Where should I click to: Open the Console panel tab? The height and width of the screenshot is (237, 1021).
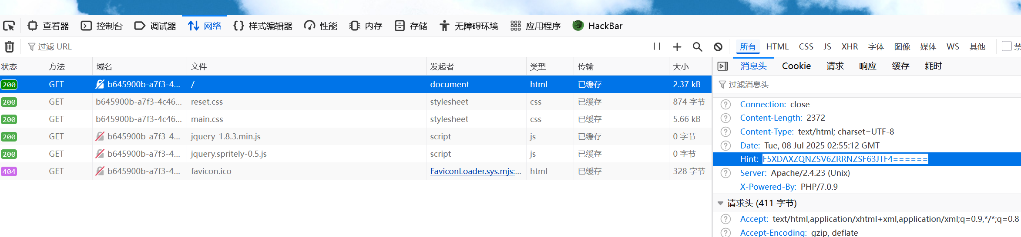(x=102, y=26)
